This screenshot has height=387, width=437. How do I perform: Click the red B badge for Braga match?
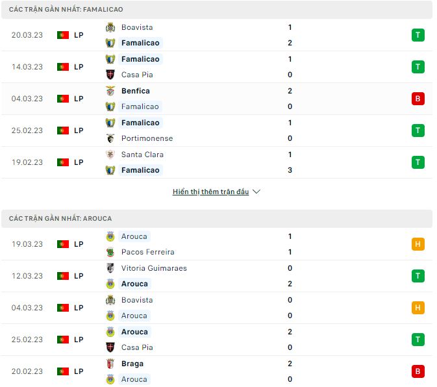pyautogui.click(x=418, y=371)
